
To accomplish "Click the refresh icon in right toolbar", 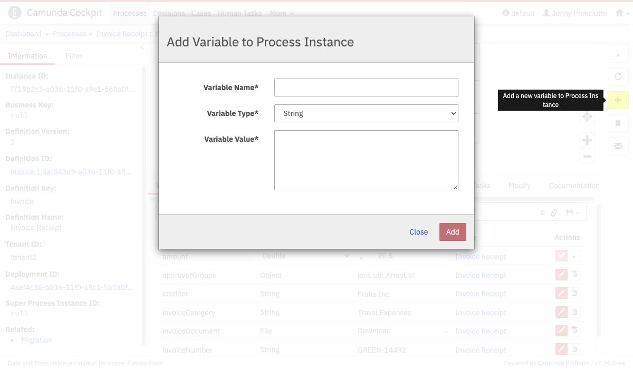I will [618, 77].
